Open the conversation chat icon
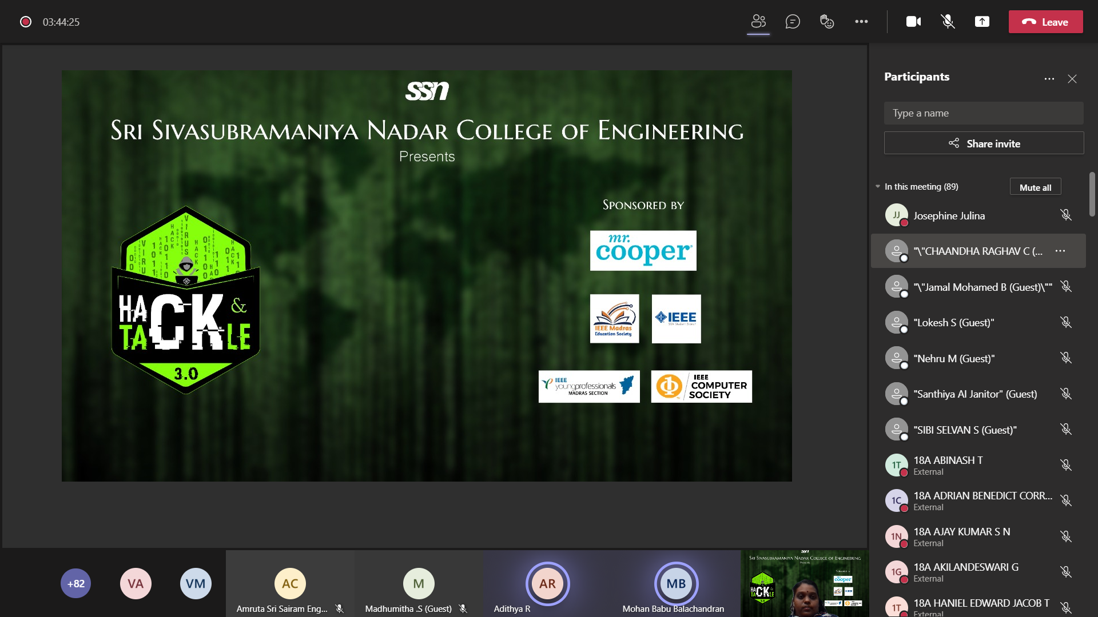 click(x=793, y=22)
